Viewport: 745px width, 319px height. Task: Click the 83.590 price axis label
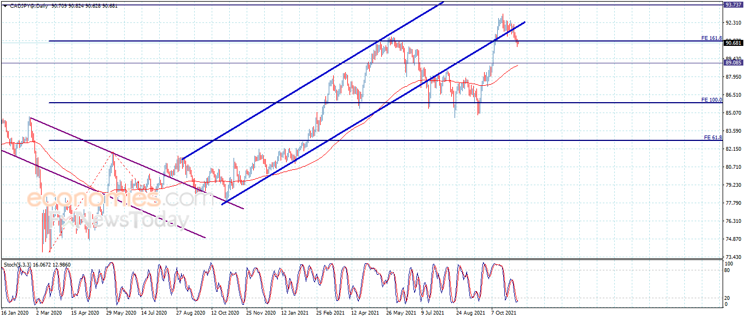coord(734,131)
